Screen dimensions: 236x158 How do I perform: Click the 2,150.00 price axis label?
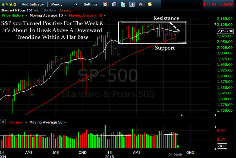[225, 19]
